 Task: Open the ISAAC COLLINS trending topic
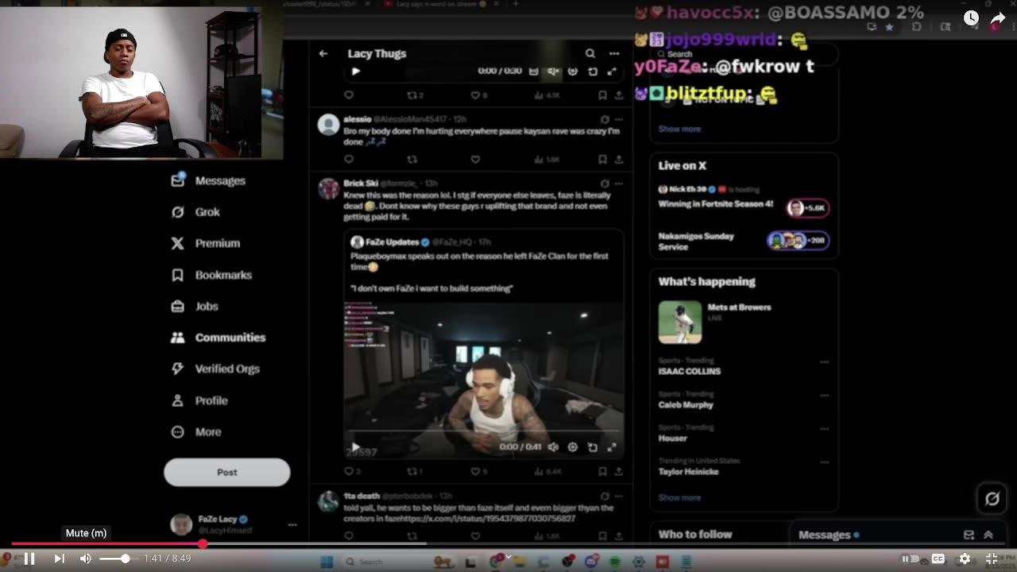(690, 371)
